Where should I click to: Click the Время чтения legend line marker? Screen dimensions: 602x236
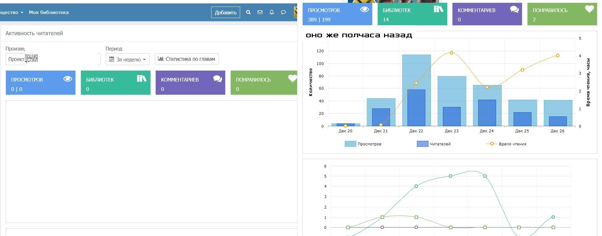492,144
